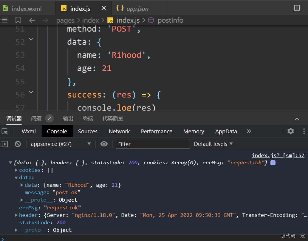Open the Network devtools tab
This screenshot has width=308, height=241.
point(119,131)
